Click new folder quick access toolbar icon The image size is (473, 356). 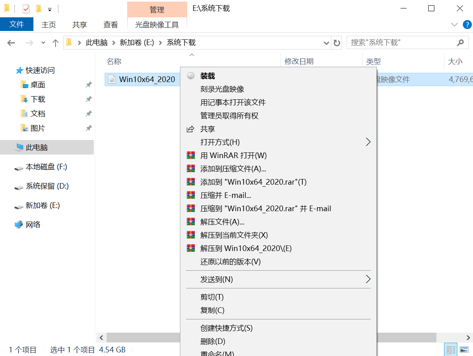[x=39, y=9]
